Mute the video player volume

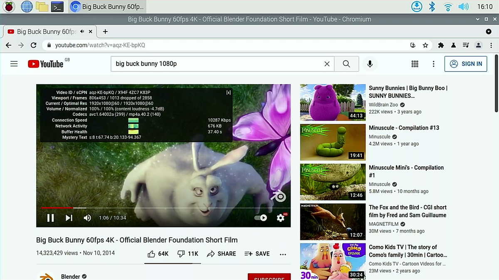click(x=87, y=218)
